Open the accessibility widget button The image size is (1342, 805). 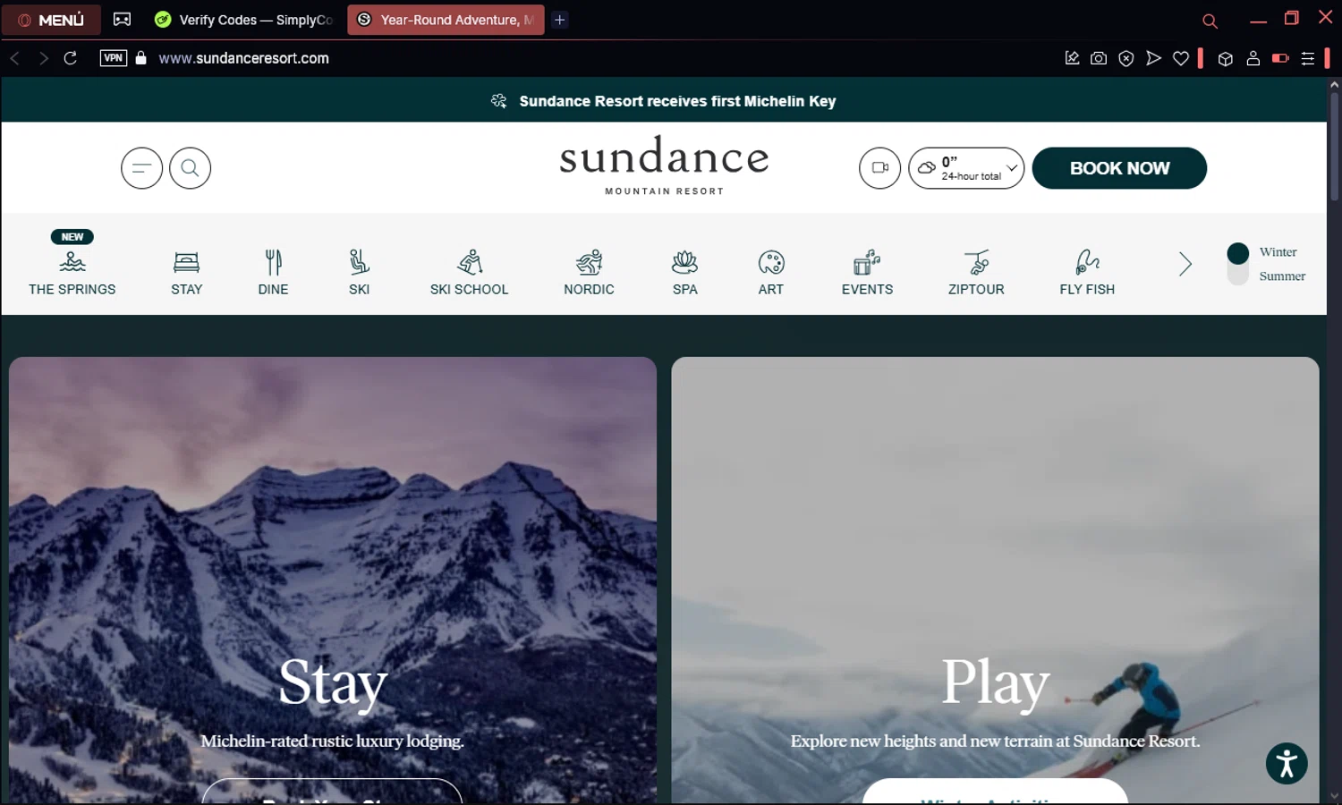(1287, 764)
